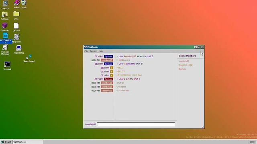Click the message 'HEY KEEMBOY YOUR BAD'
This screenshot has width=257, height=144.
pyautogui.click(x=129, y=75)
